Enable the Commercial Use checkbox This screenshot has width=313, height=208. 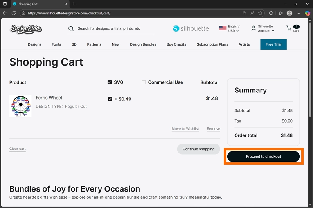click(x=144, y=82)
